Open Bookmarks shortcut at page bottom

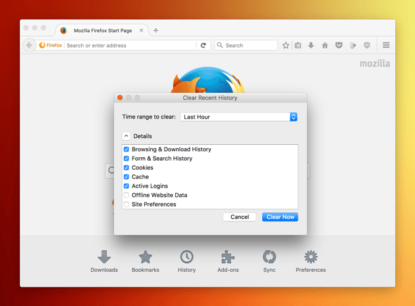[x=146, y=261]
